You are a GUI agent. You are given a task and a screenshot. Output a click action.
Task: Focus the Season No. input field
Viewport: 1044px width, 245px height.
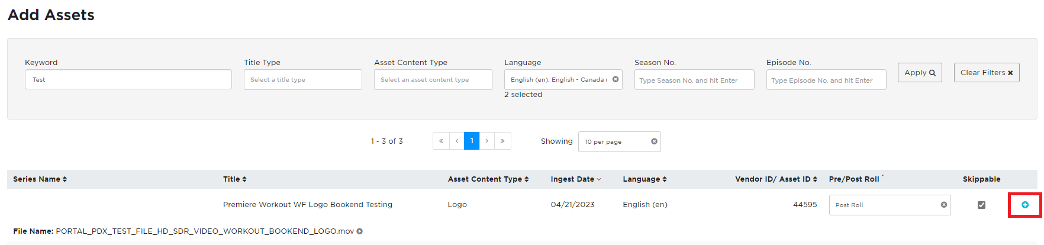694,80
